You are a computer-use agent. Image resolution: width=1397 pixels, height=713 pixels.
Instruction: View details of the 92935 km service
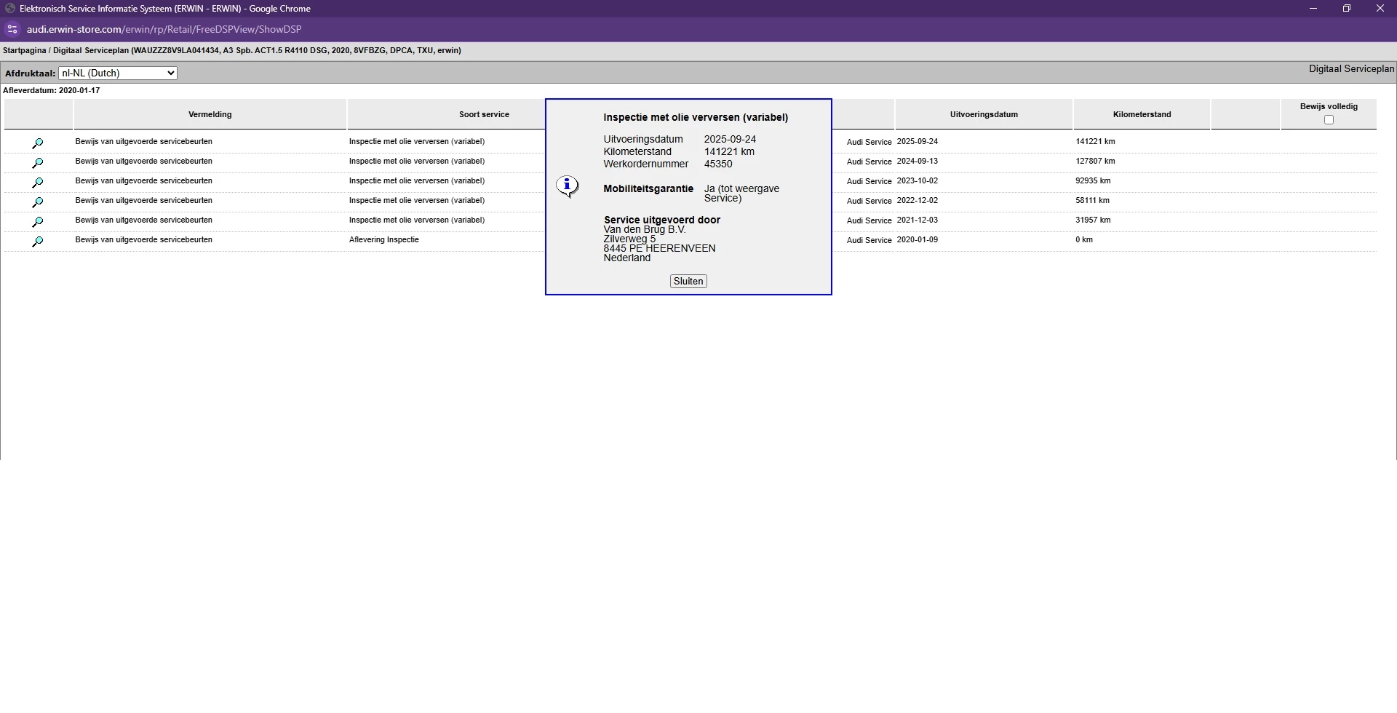tap(38, 183)
